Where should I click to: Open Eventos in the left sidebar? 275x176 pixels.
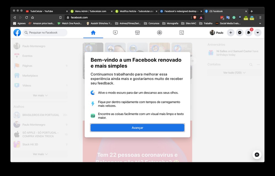click(40, 56)
